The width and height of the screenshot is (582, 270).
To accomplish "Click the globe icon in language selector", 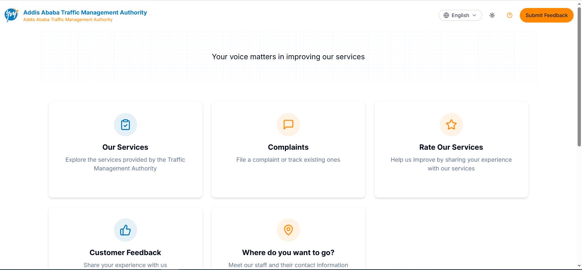I will [x=446, y=15].
